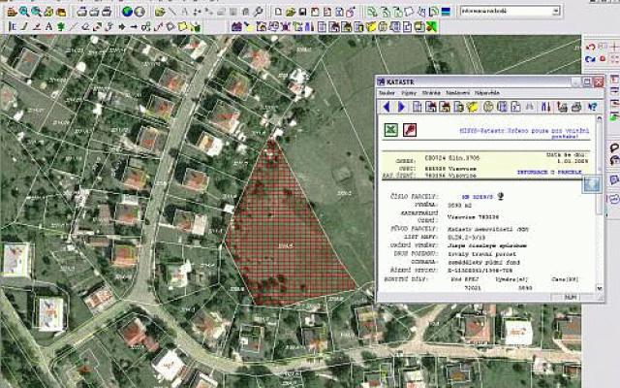
Task: Export to PDF using red icon
Action: coord(410,130)
